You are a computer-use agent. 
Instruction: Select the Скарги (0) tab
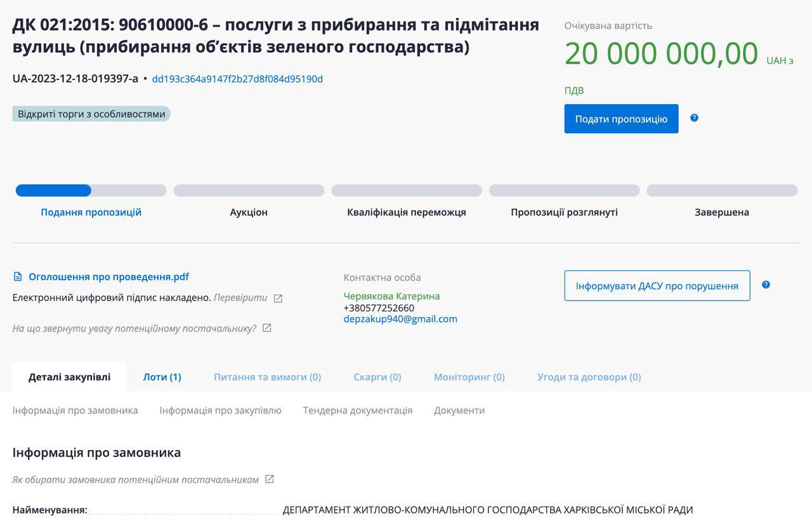click(x=377, y=377)
